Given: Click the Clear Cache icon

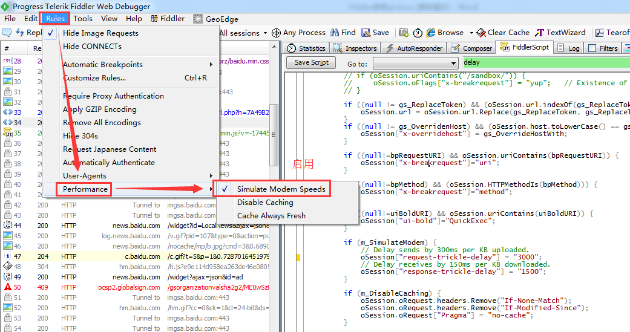Looking at the screenshot, I should [481, 33].
